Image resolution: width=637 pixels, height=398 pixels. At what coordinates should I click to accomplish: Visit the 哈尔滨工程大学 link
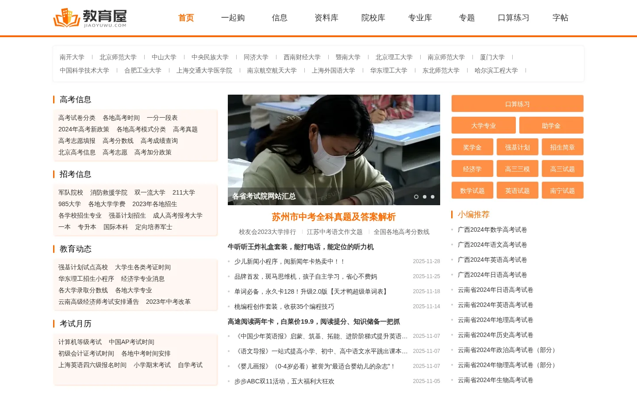(496, 71)
